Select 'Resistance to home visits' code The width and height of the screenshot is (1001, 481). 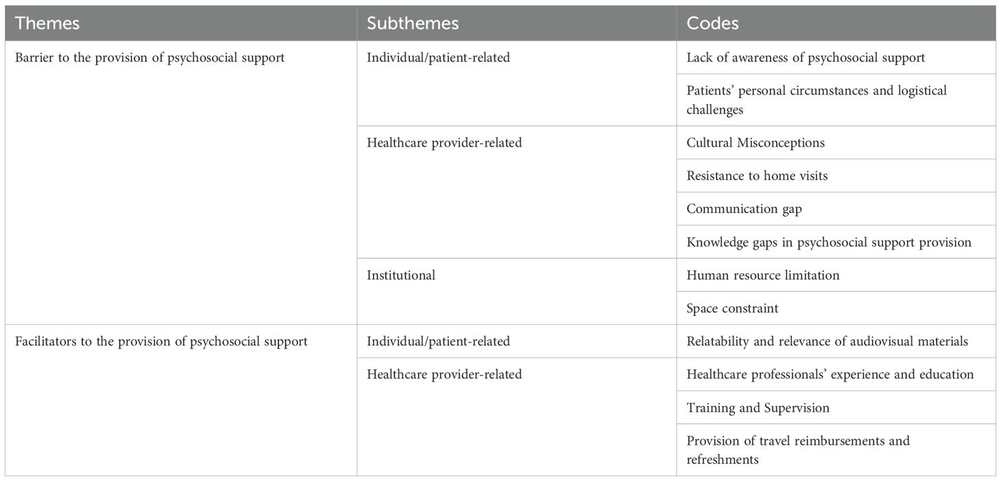(x=757, y=176)
